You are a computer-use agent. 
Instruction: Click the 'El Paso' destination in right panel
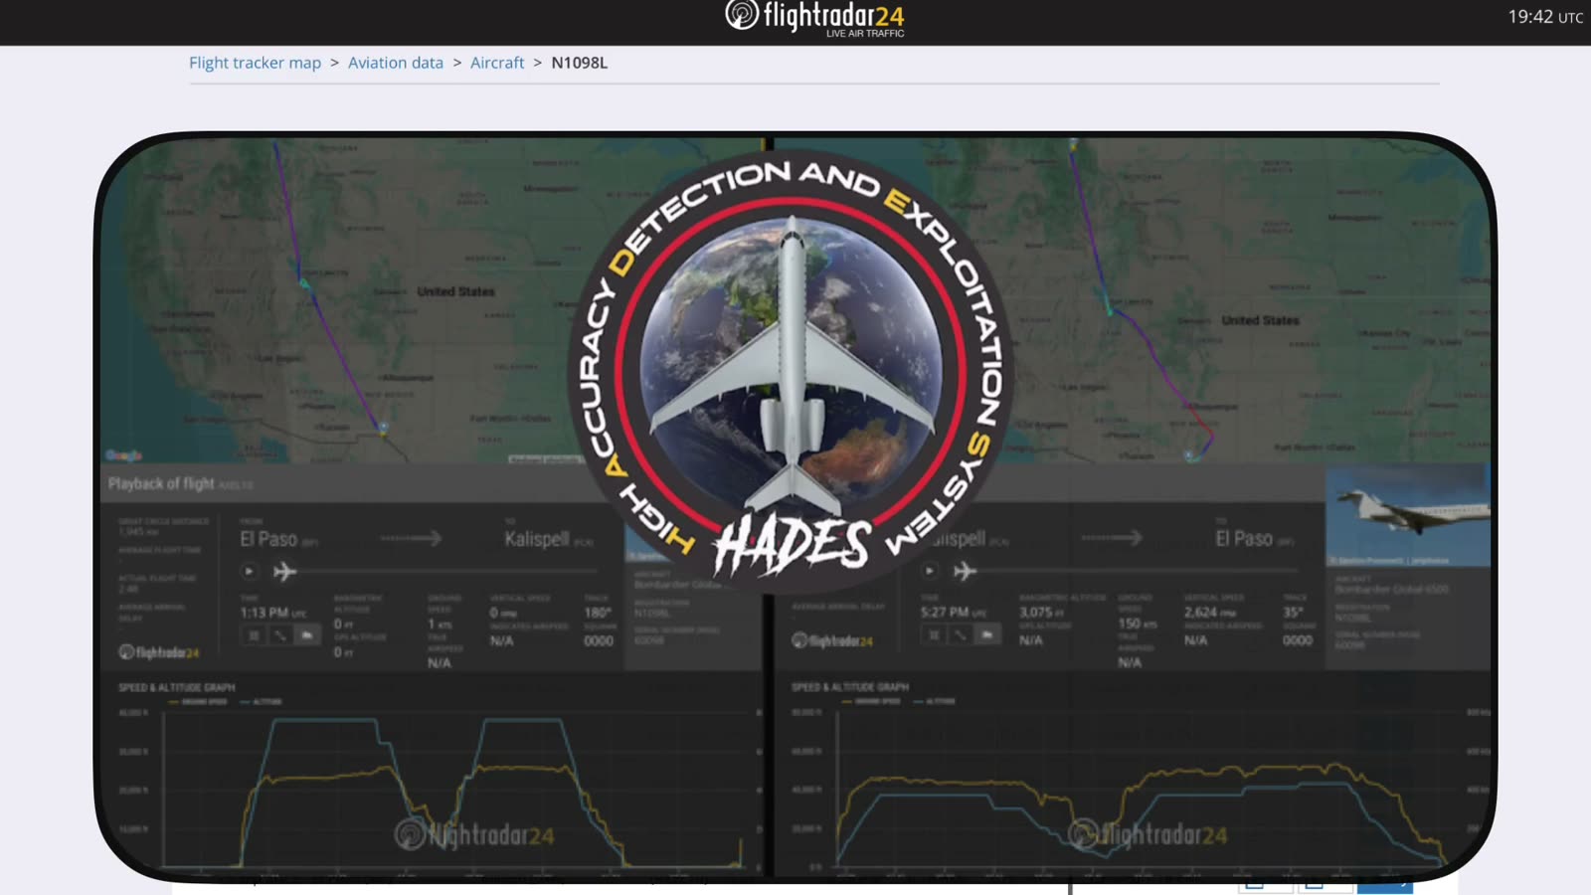pos(1244,539)
